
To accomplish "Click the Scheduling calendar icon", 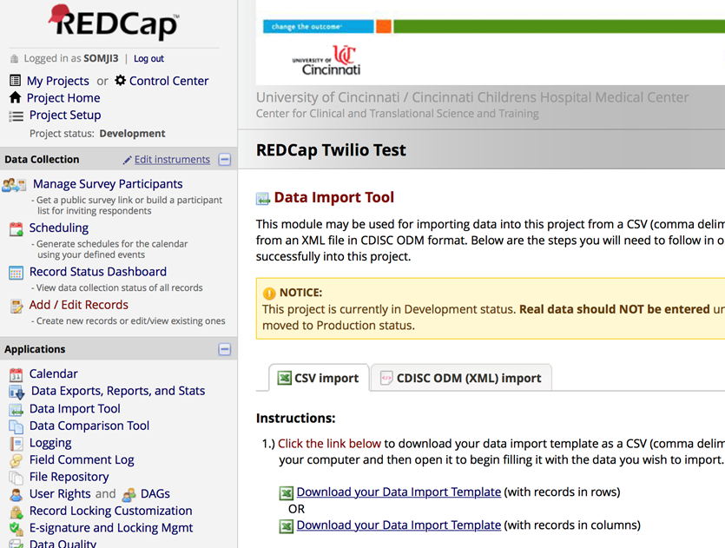I will point(16,228).
